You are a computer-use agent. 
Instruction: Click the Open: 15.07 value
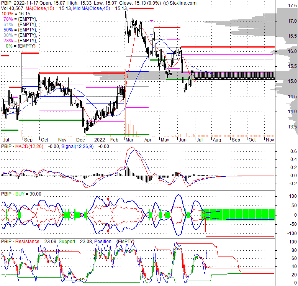pyautogui.click(x=52, y=3)
